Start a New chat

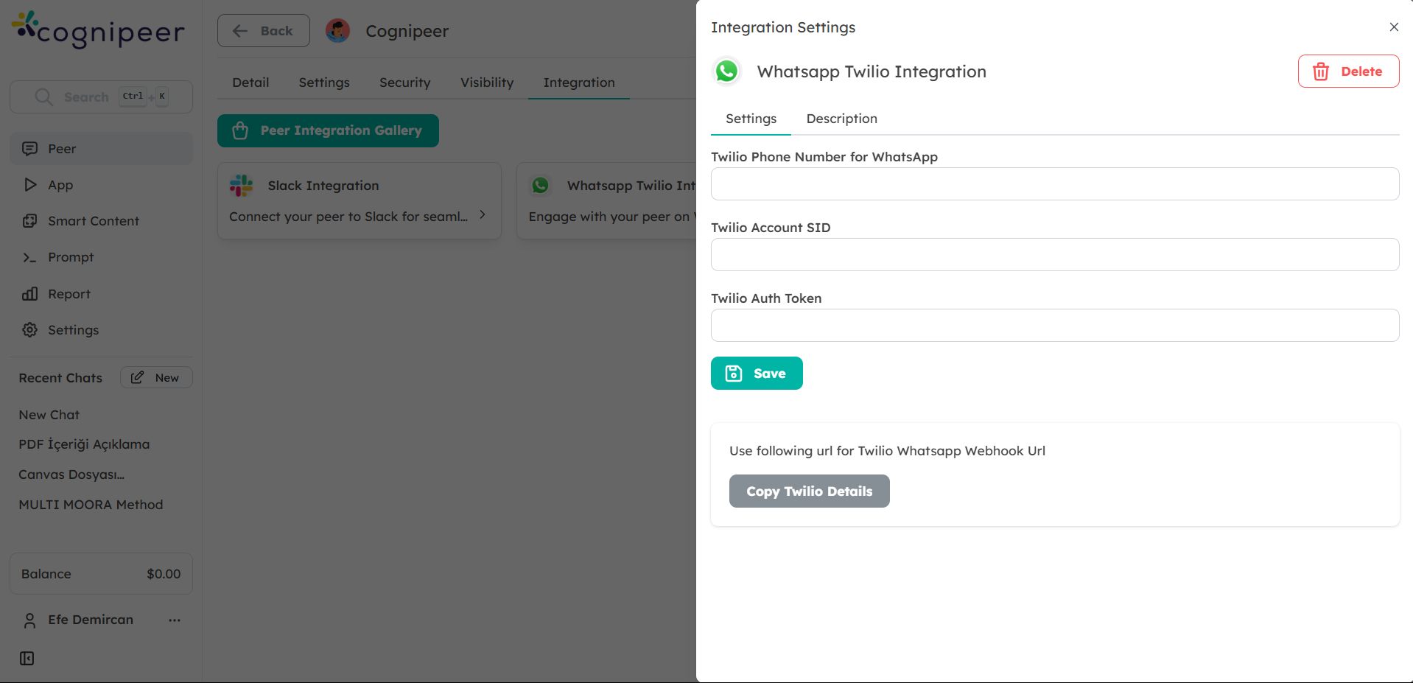point(156,378)
